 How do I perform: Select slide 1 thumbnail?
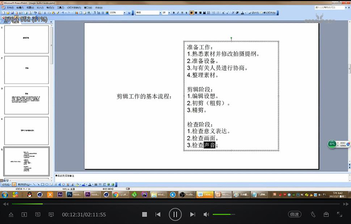tap(26, 39)
